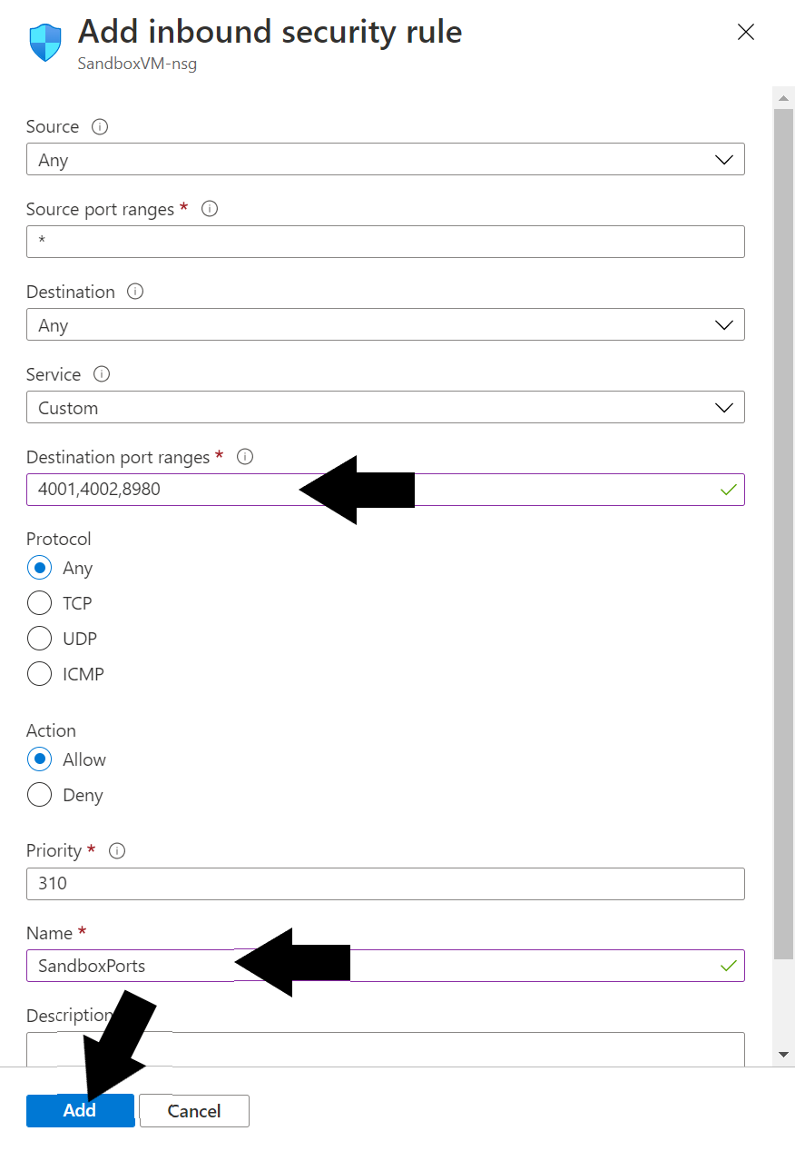Click the scrollbar down arrow

784,1054
